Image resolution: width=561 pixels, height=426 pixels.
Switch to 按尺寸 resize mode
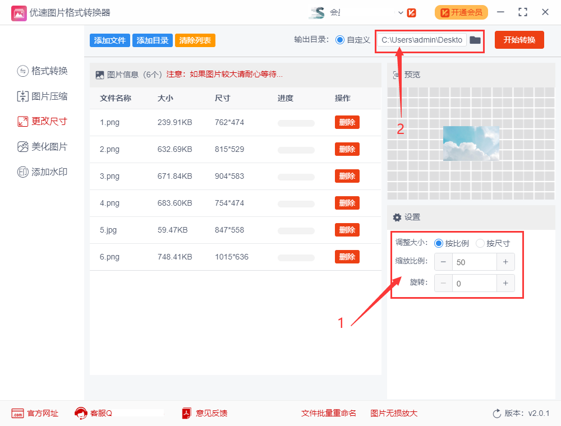tap(480, 243)
